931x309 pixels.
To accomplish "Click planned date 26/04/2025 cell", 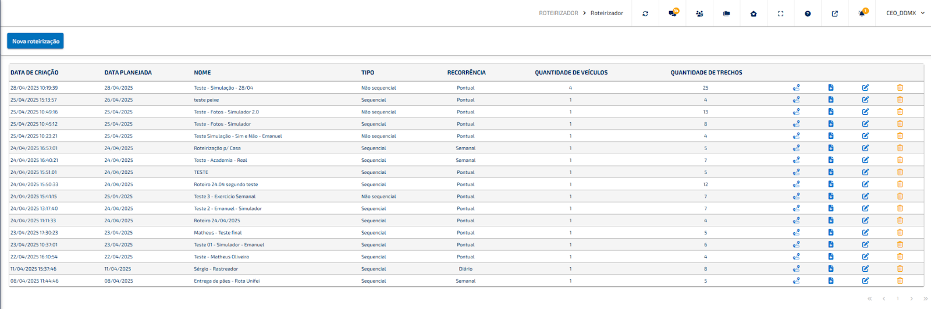I will [119, 100].
